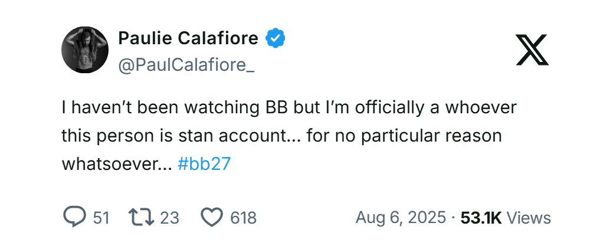Click the reply count 51

101,218
